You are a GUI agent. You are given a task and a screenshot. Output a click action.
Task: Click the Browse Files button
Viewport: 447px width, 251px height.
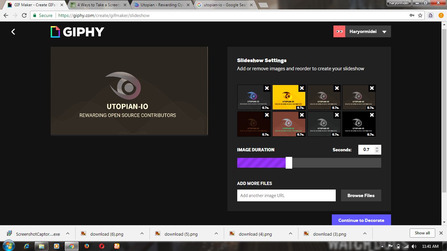point(361,195)
